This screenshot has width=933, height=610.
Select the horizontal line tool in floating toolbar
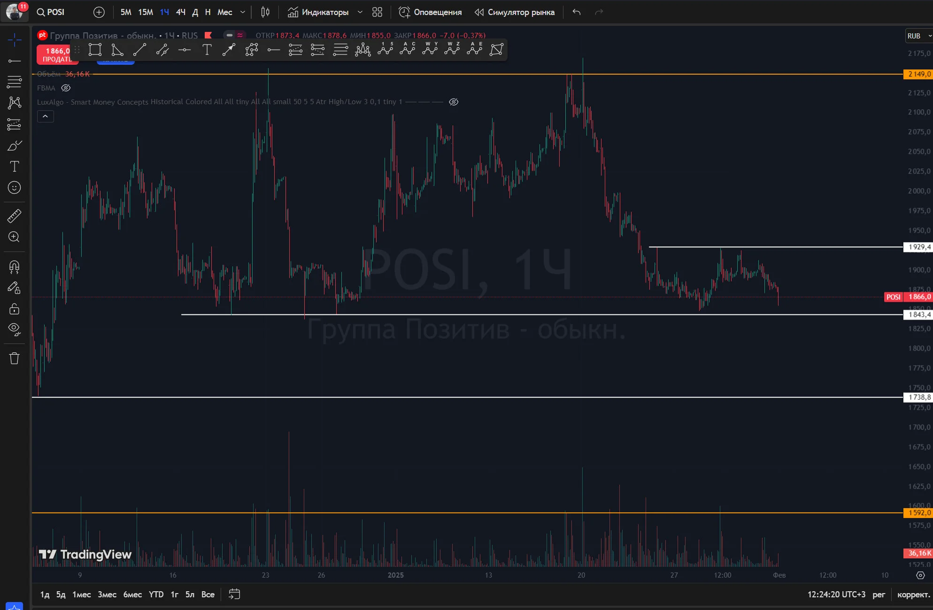click(185, 50)
